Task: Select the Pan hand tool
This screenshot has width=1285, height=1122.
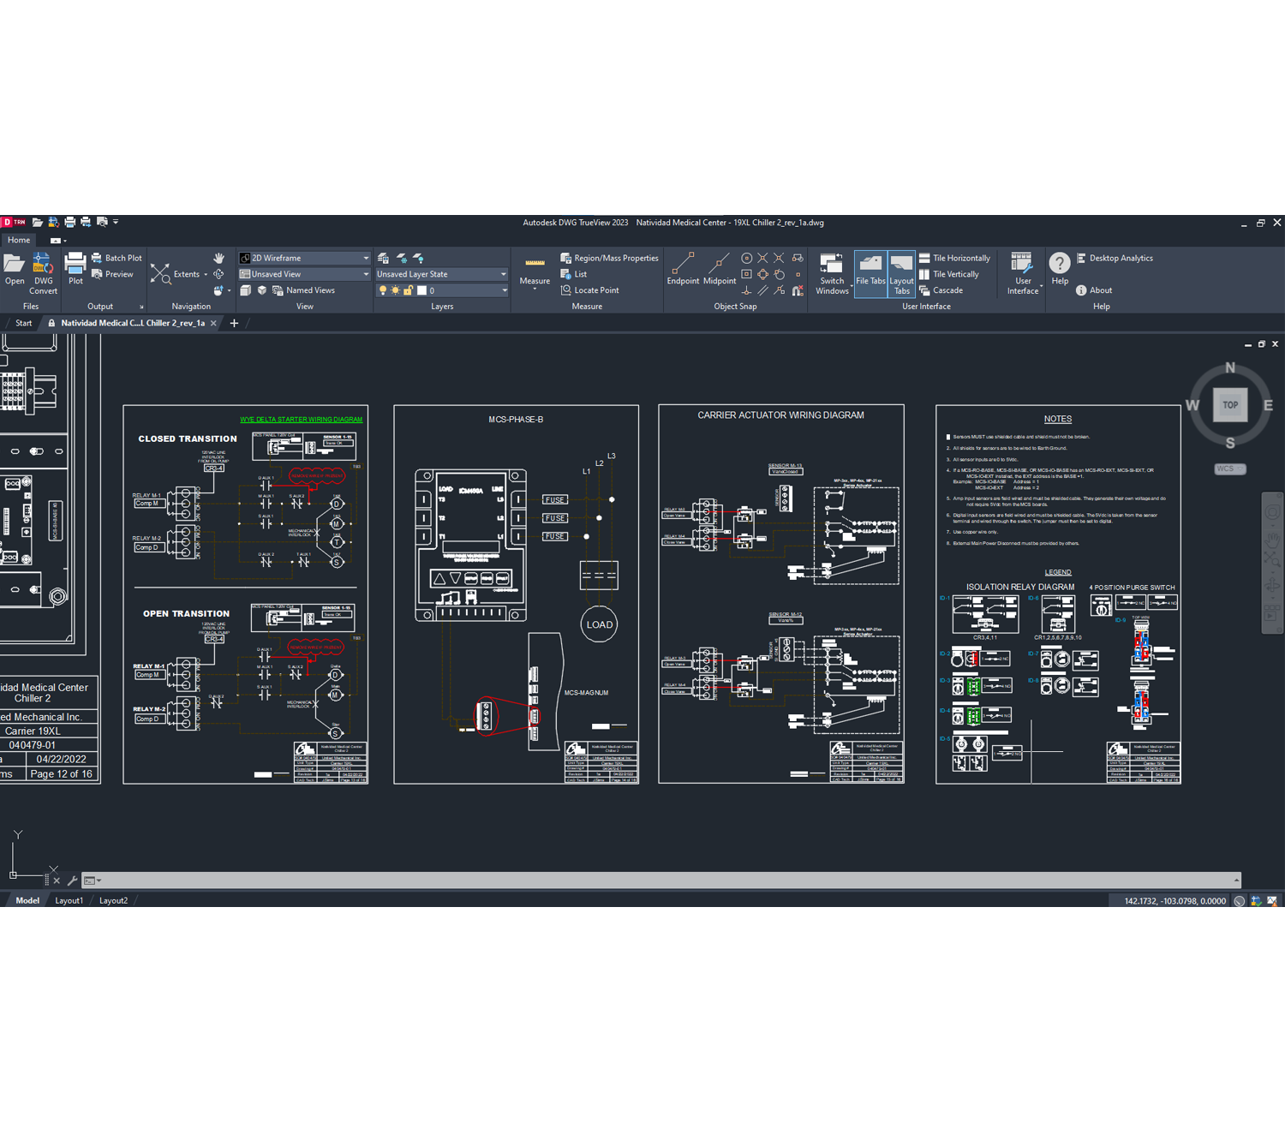Action: [x=219, y=258]
